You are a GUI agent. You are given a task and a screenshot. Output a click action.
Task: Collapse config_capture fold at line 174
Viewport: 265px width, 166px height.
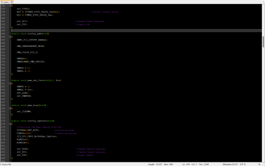coord(10,124)
